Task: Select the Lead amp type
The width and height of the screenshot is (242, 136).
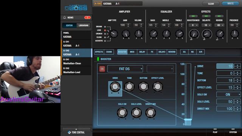Action: 105,30
